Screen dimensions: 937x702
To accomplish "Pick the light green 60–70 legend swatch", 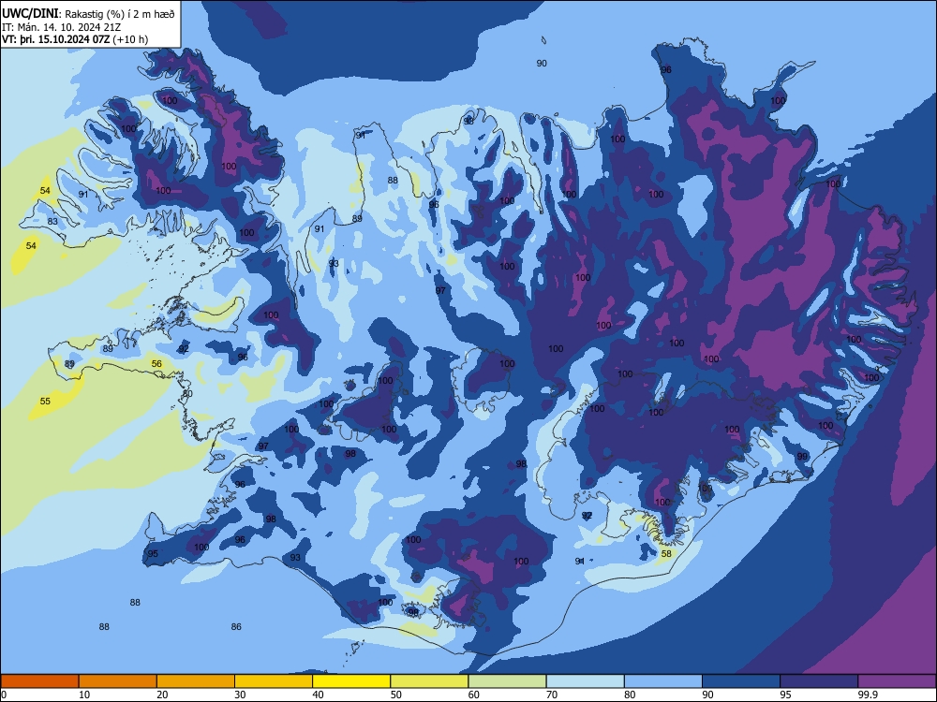I will tap(507, 681).
